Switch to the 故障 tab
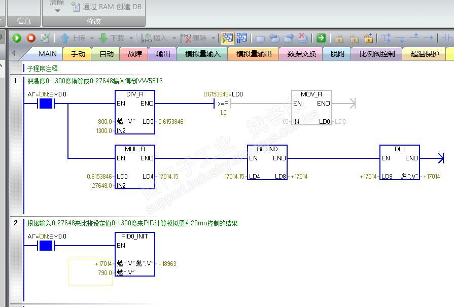Screen dimensions: 454x307 point(134,54)
